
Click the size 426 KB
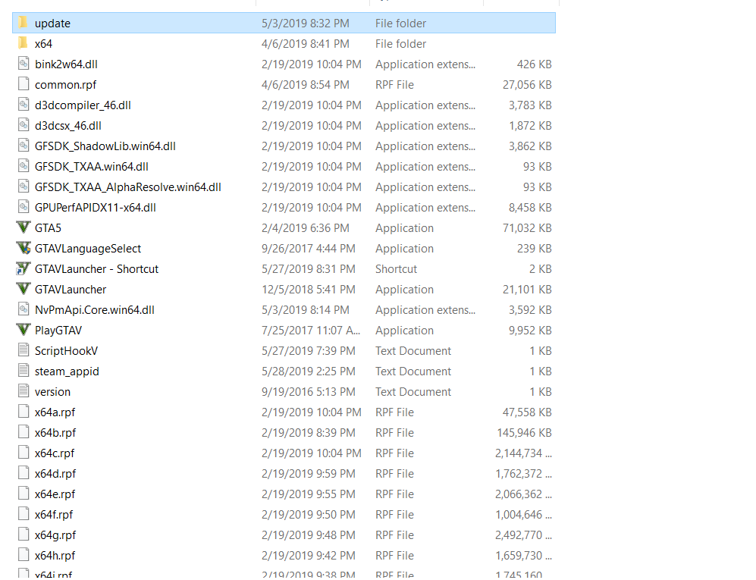pos(535,64)
